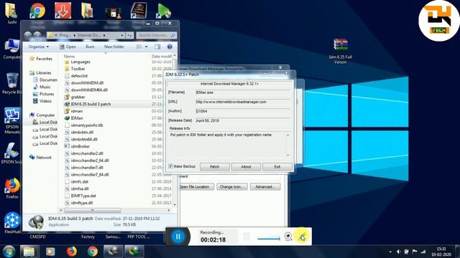Pause the screen recording
This screenshot has height=258, width=460.
pyautogui.click(x=178, y=236)
